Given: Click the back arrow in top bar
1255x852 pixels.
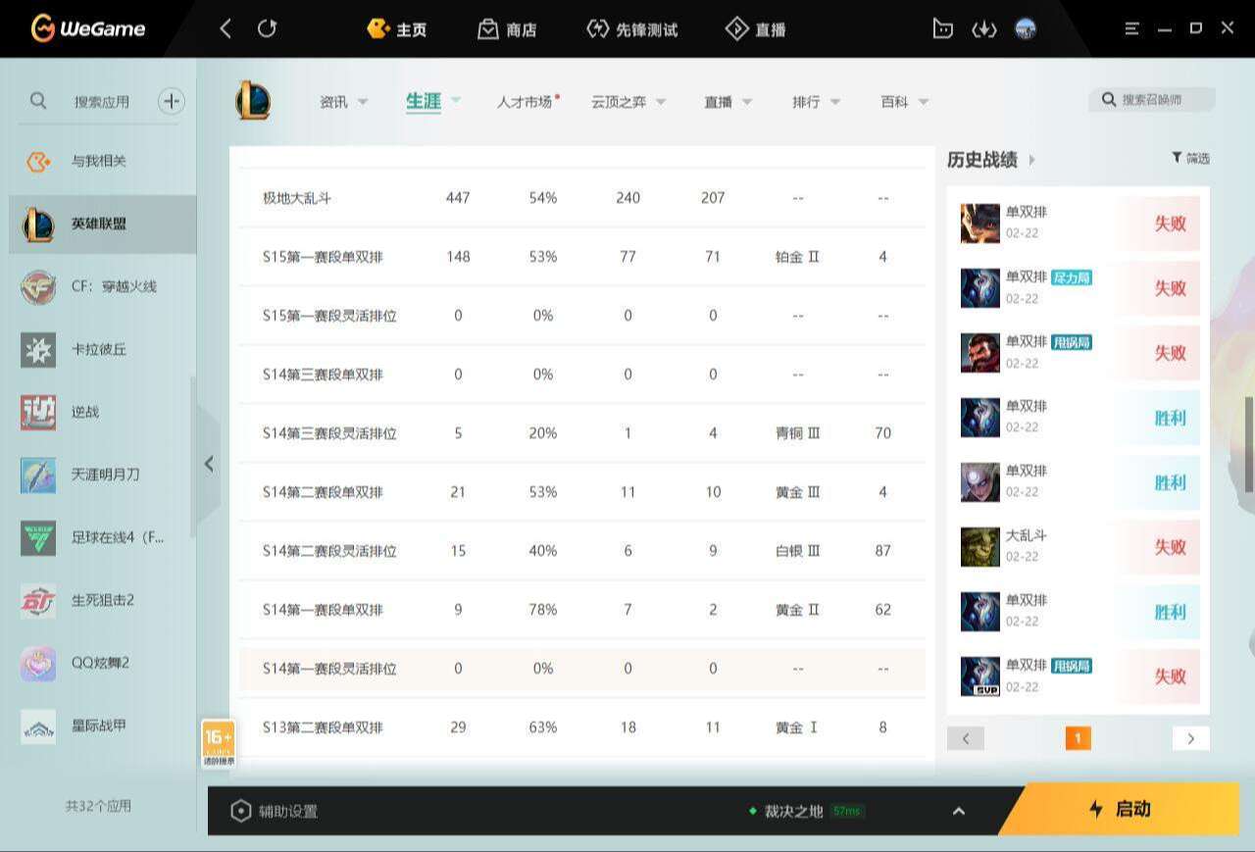Looking at the screenshot, I should [226, 28].
